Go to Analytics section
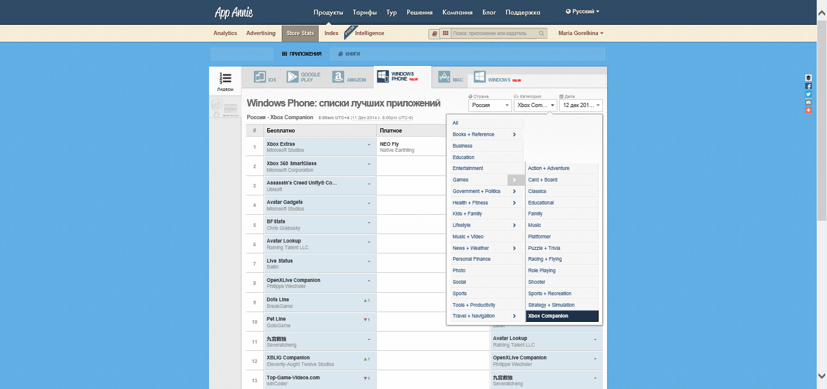This screenshot has height=389, width=827. (225, 33)
